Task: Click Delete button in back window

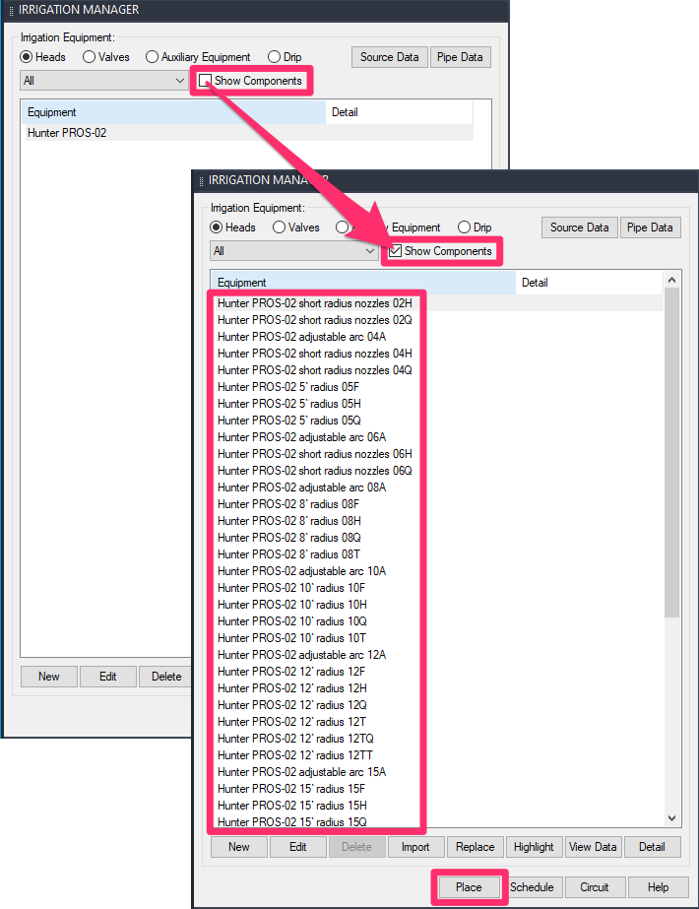Action: click(165, 677)
